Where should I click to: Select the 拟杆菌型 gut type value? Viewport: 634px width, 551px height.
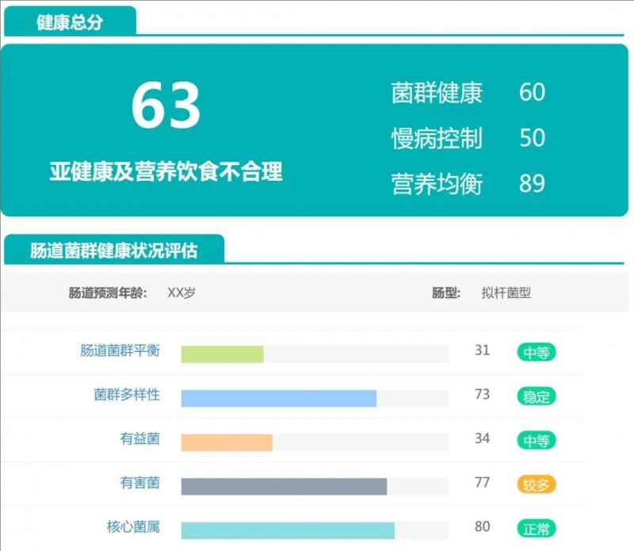(506, 293)
